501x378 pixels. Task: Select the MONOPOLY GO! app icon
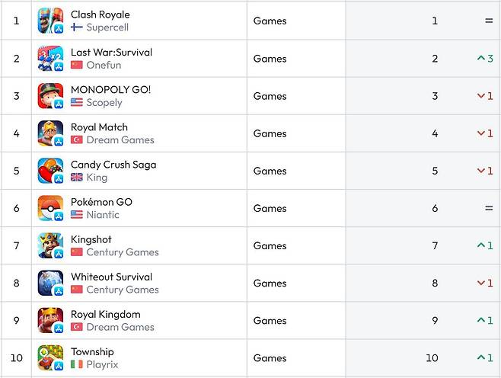[x=50, y=96]
